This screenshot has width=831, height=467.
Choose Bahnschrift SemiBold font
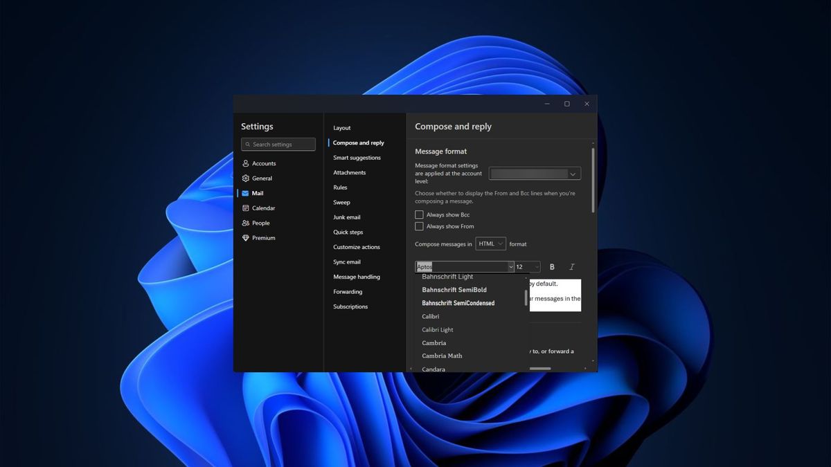(x=454, y=290)
